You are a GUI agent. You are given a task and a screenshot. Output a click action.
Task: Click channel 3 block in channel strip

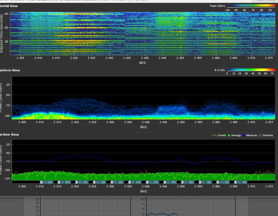coord(82,182)
